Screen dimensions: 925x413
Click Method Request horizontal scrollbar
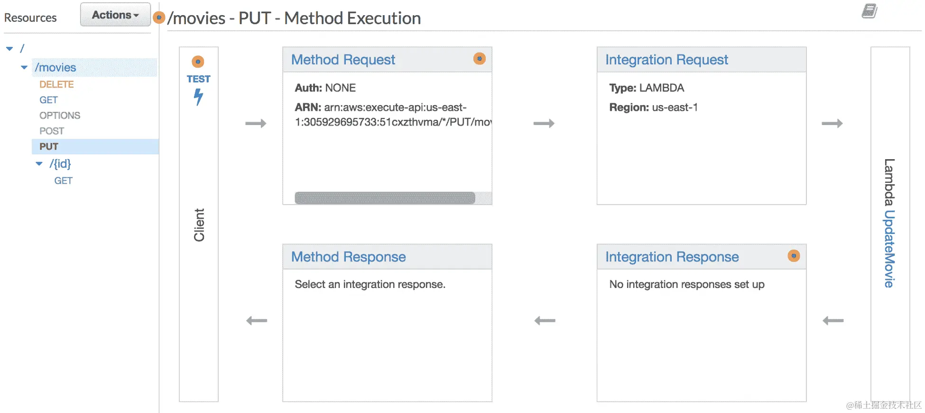pyautogui.click(x=385, y=198)
